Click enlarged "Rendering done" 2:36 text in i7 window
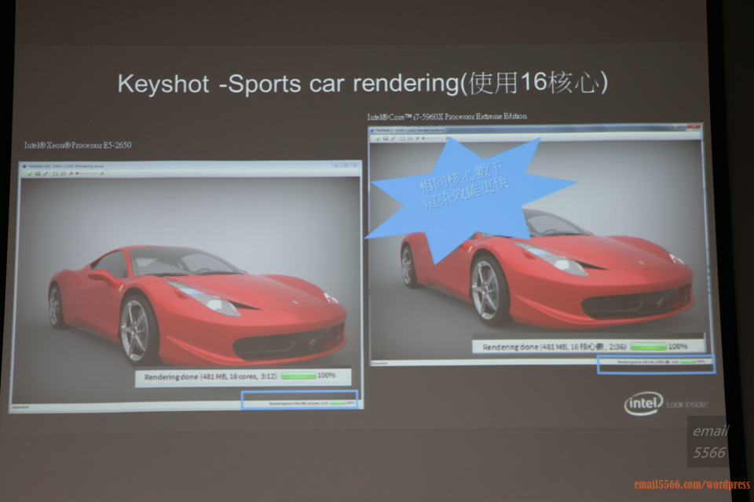This screenshot has height=502, width=754. [554, 347]
